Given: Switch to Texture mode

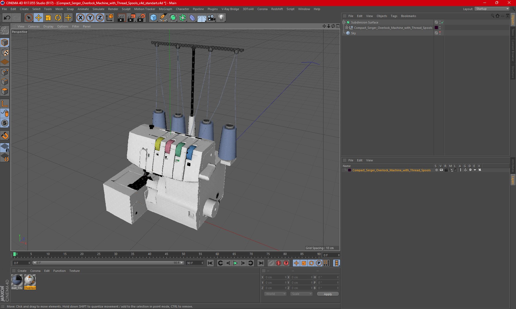Looking at the screenshot, I should (5, 52).
